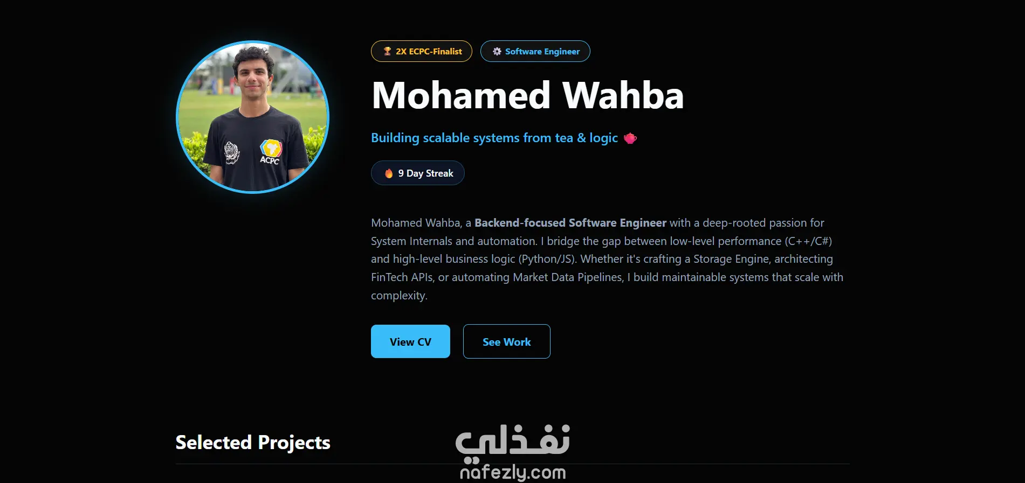Screen dimensions: 1025x483
Task: Click the See Work button
Action: (x=507, y=341)
